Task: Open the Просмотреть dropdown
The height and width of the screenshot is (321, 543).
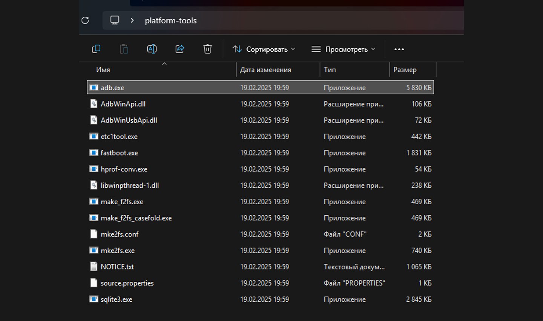Action: [x=343, y=49]
